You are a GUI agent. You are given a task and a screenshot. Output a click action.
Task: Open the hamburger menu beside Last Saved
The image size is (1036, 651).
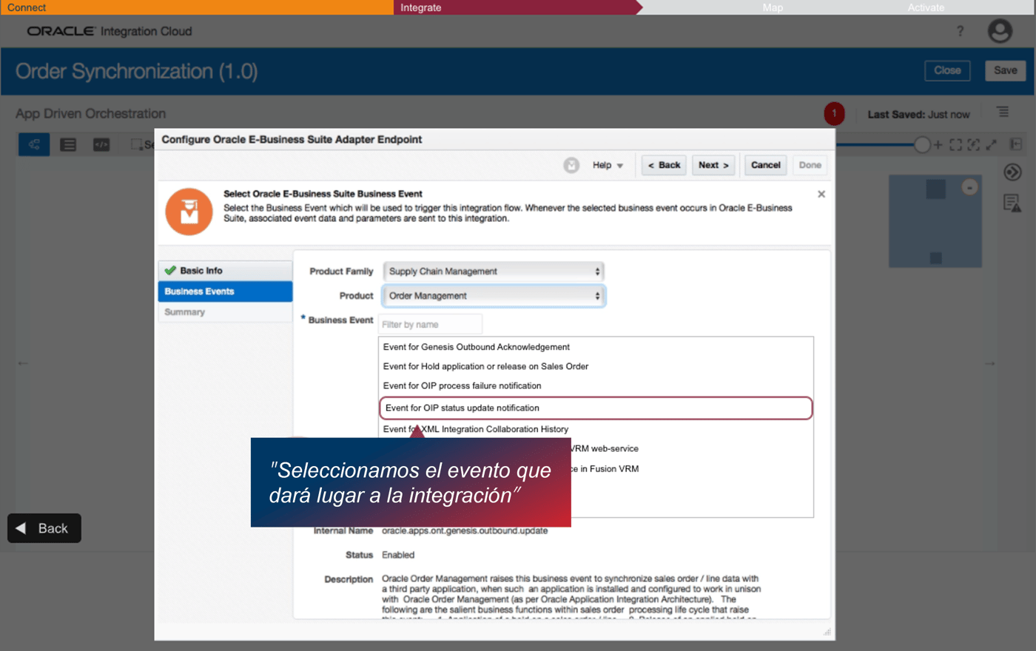pos(1003,112)
